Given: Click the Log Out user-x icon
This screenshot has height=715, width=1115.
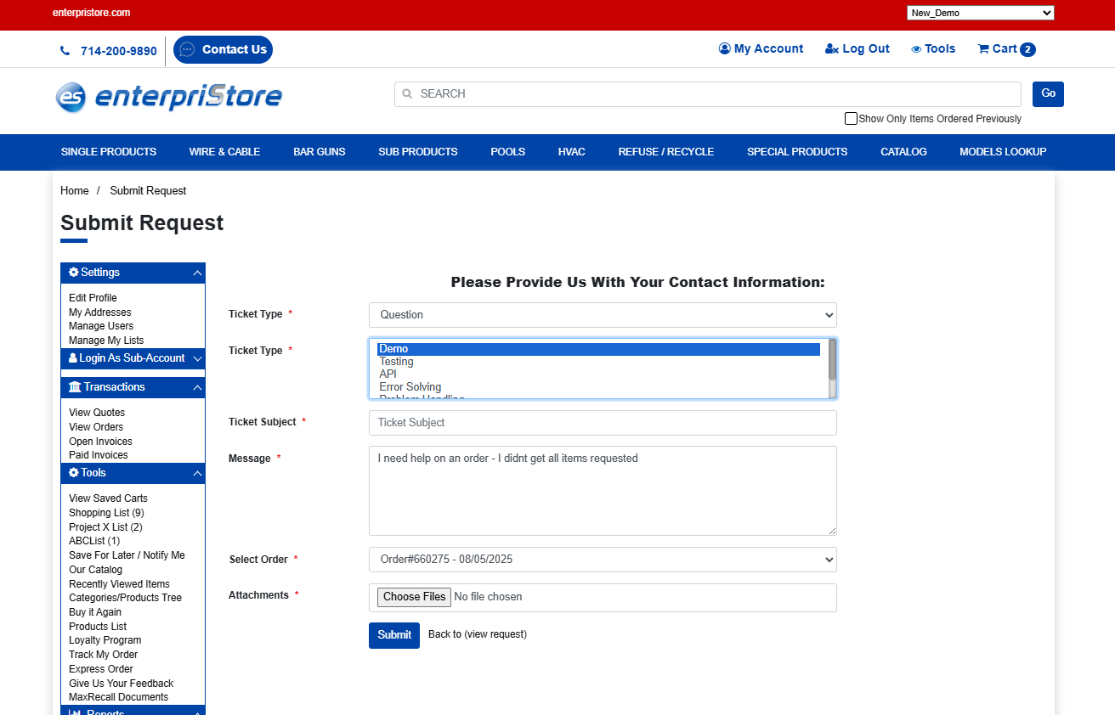Looking at the screenshot, I should point(832,49).
